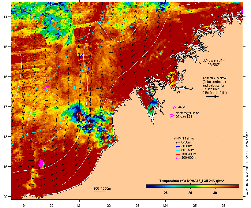Screen dimensions: 251x208
Task: Click the IMOS copyright timestamp text
Action: tap(247, 163)
